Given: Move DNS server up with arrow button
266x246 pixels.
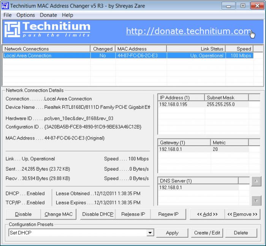Looking at the screenshot, I should click(x=256, y=181).
